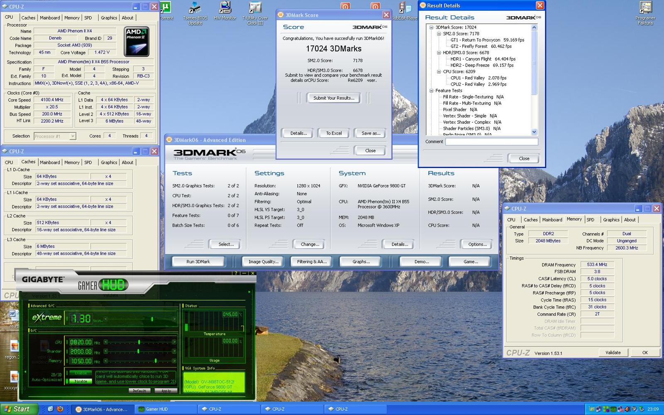Raise the Shader clock with its right arrow

pos(174,352)
